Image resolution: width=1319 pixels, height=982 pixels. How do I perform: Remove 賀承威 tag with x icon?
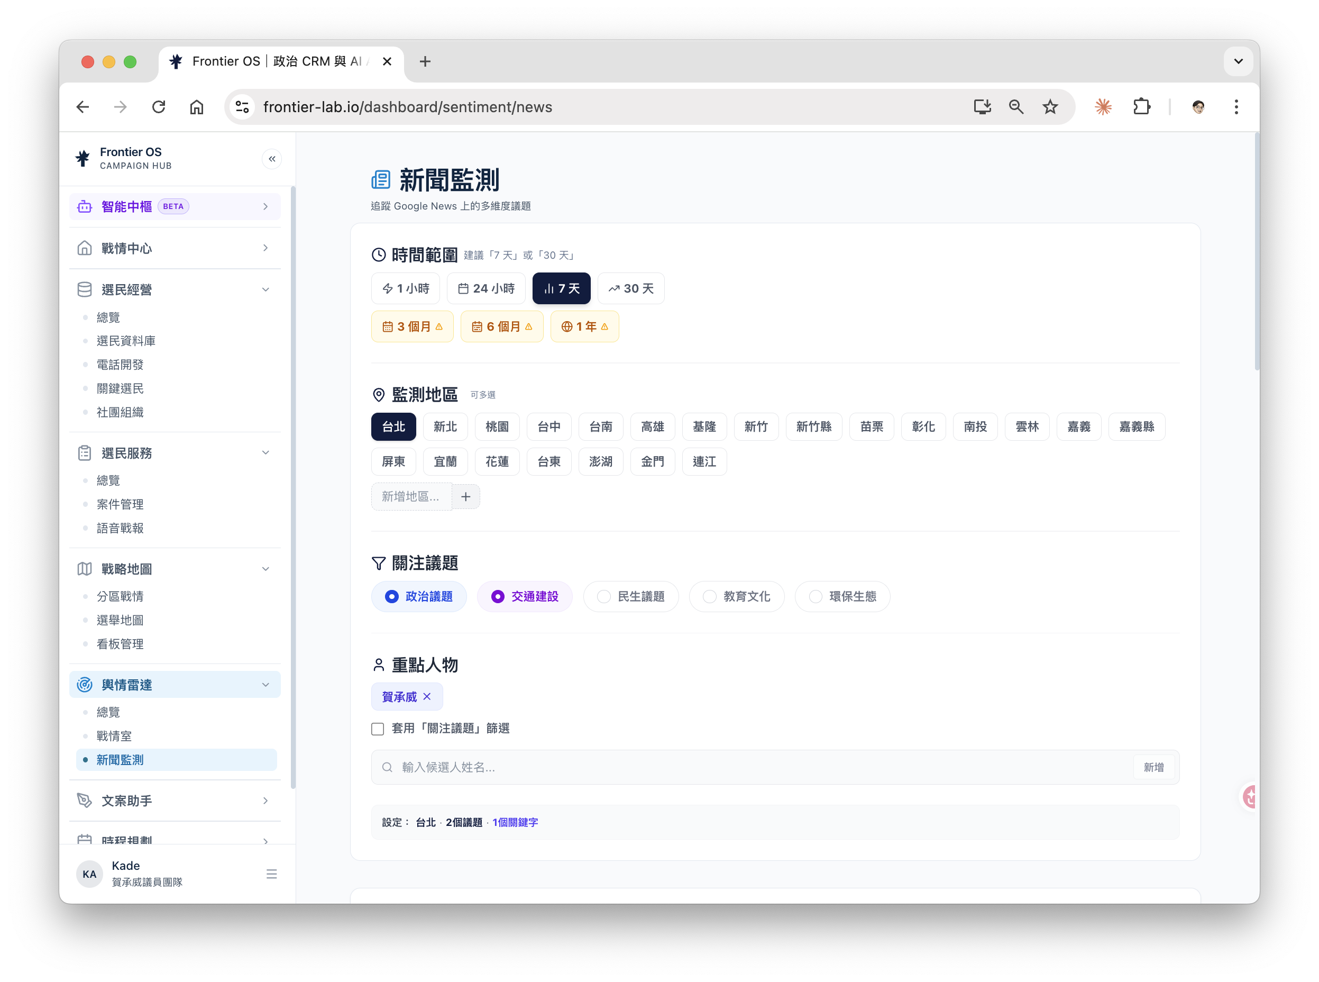(427, 696)
